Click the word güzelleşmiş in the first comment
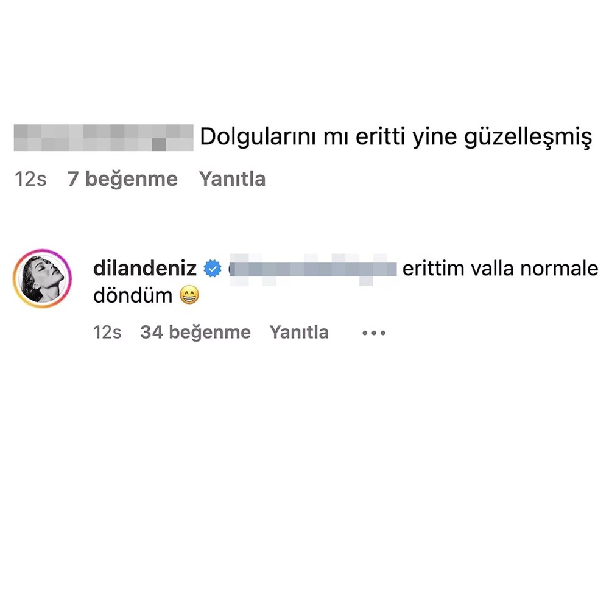 [528, 138]
